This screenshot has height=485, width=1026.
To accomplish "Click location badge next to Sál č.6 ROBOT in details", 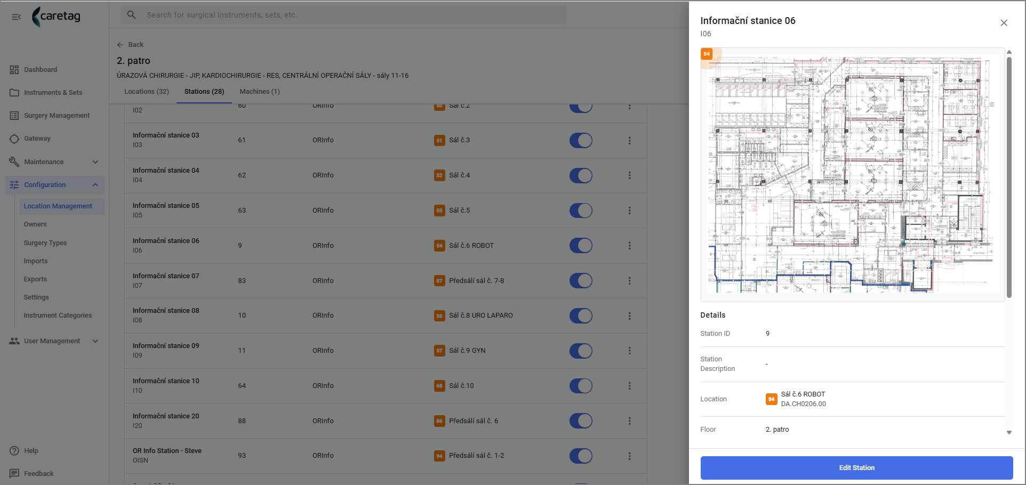I will tap(771, 399).
